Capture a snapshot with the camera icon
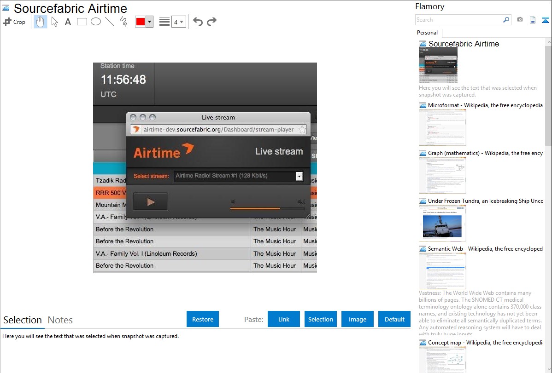552x373 pixels. click(520, 20)
